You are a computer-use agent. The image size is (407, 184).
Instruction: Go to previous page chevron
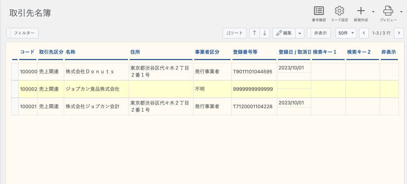coord(364,33)
